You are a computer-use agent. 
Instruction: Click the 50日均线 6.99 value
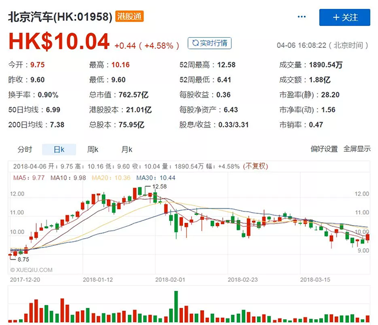point(53,110)
